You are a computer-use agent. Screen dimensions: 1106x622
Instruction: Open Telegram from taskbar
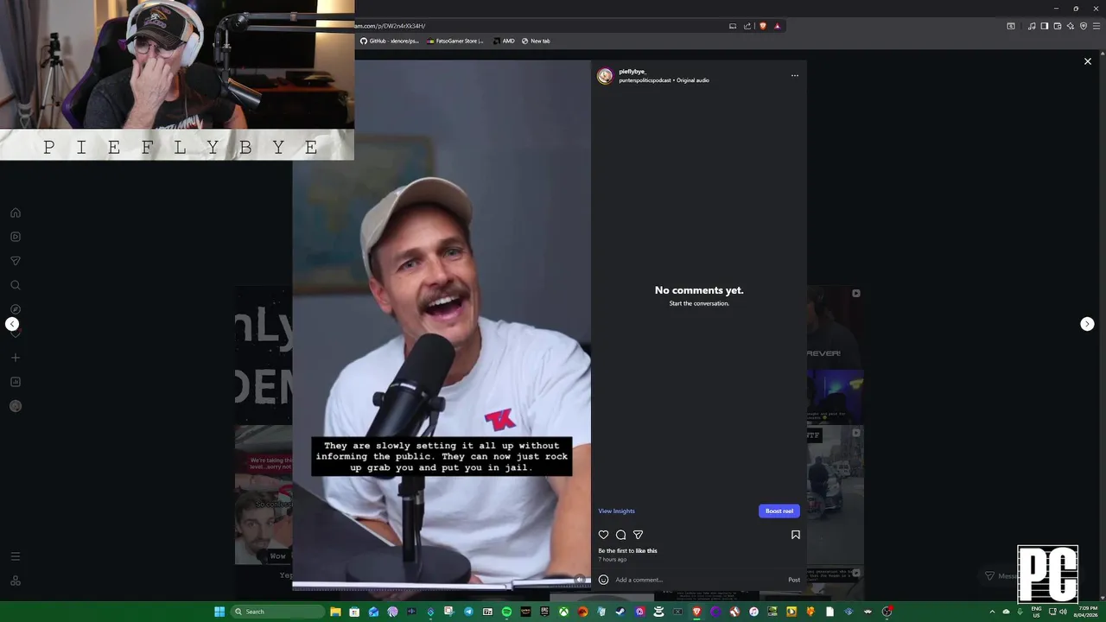click(x=468, y=612)
